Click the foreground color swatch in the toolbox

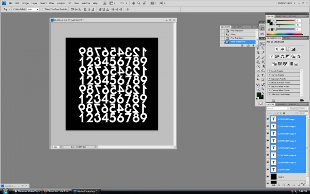pos(259,95)
